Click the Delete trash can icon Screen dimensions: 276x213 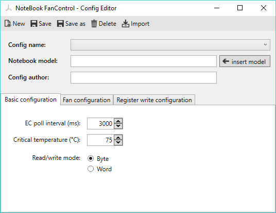[x=94, y=24]
